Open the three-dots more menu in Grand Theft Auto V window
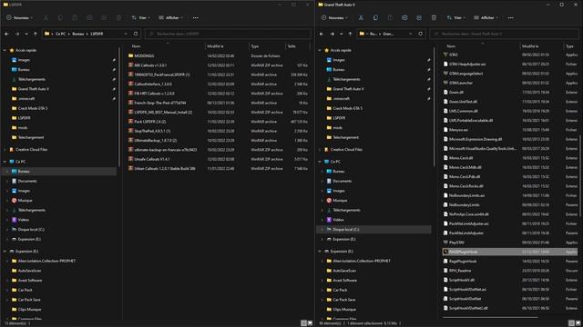 coord(510,18)
